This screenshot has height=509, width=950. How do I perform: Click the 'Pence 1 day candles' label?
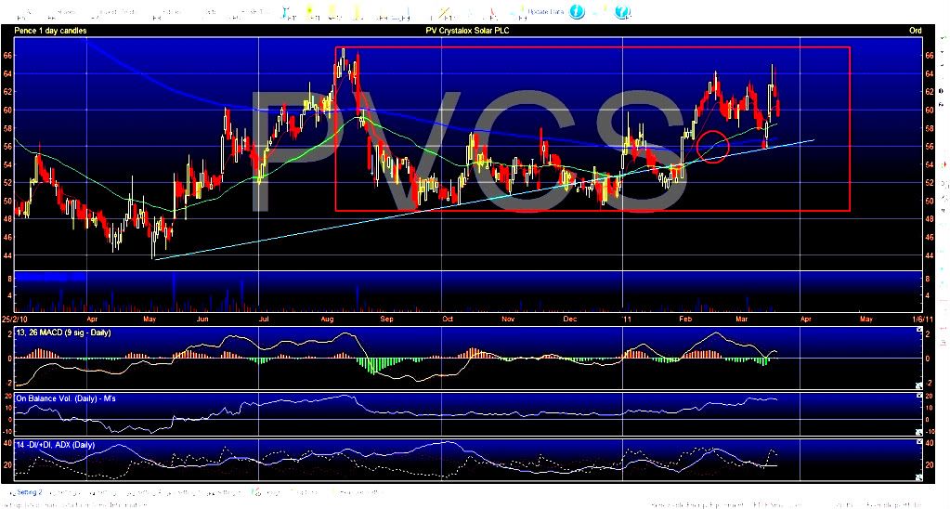(x=50, y=31)
